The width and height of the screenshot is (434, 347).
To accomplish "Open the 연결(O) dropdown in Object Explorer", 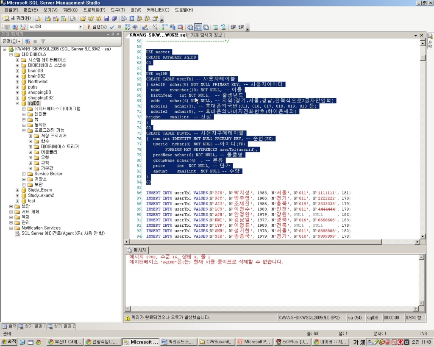I will click(x=11, y=41).
